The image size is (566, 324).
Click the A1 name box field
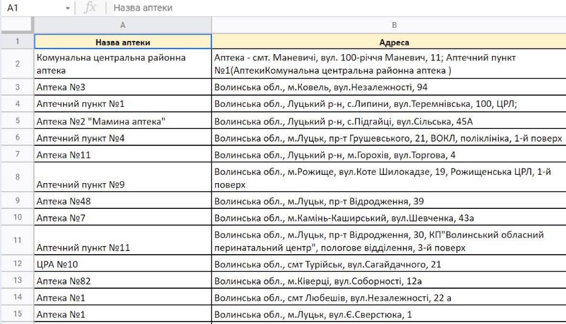pos(31,8)
